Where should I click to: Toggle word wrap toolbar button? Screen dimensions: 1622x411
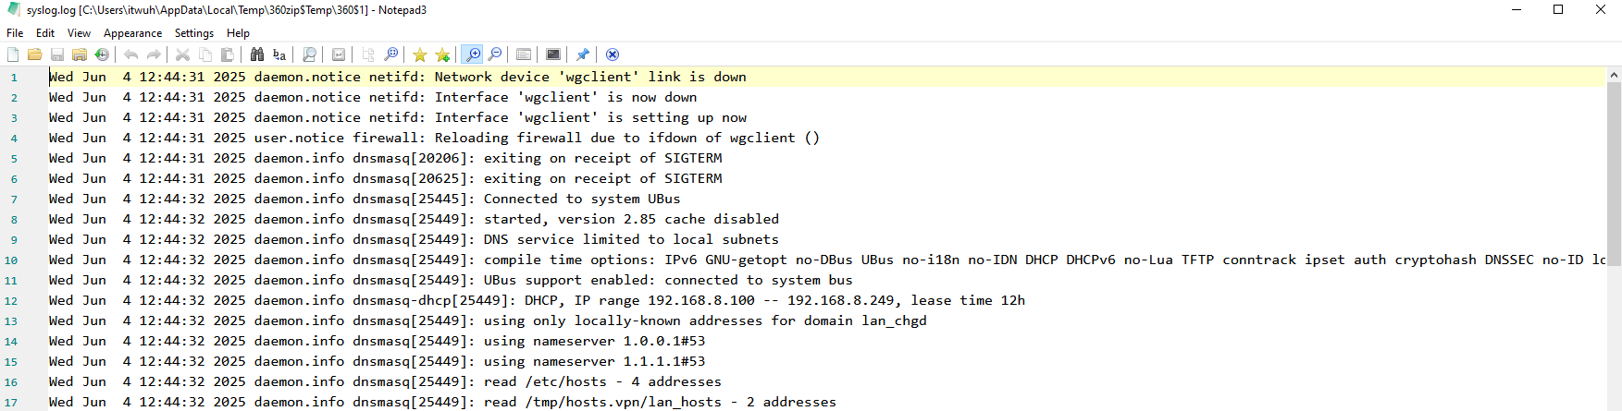[339, 54]
